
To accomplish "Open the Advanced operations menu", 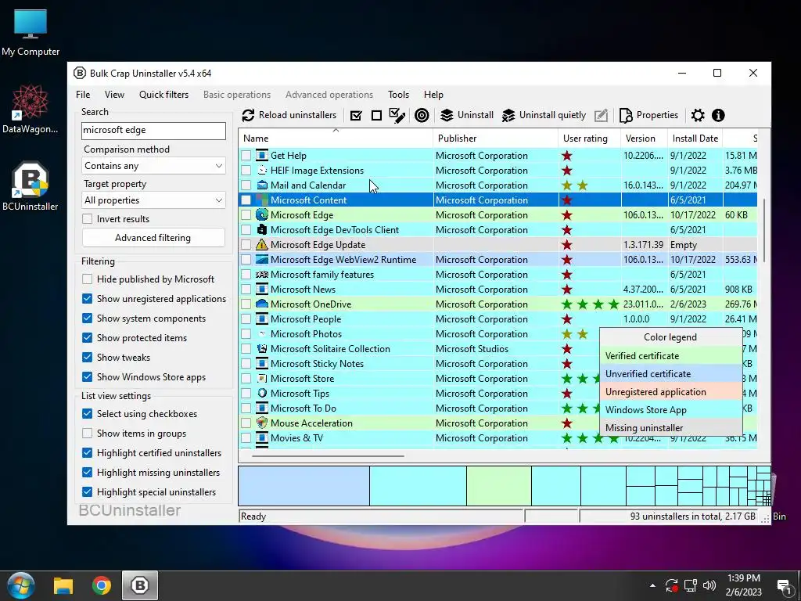I will 329,95.
